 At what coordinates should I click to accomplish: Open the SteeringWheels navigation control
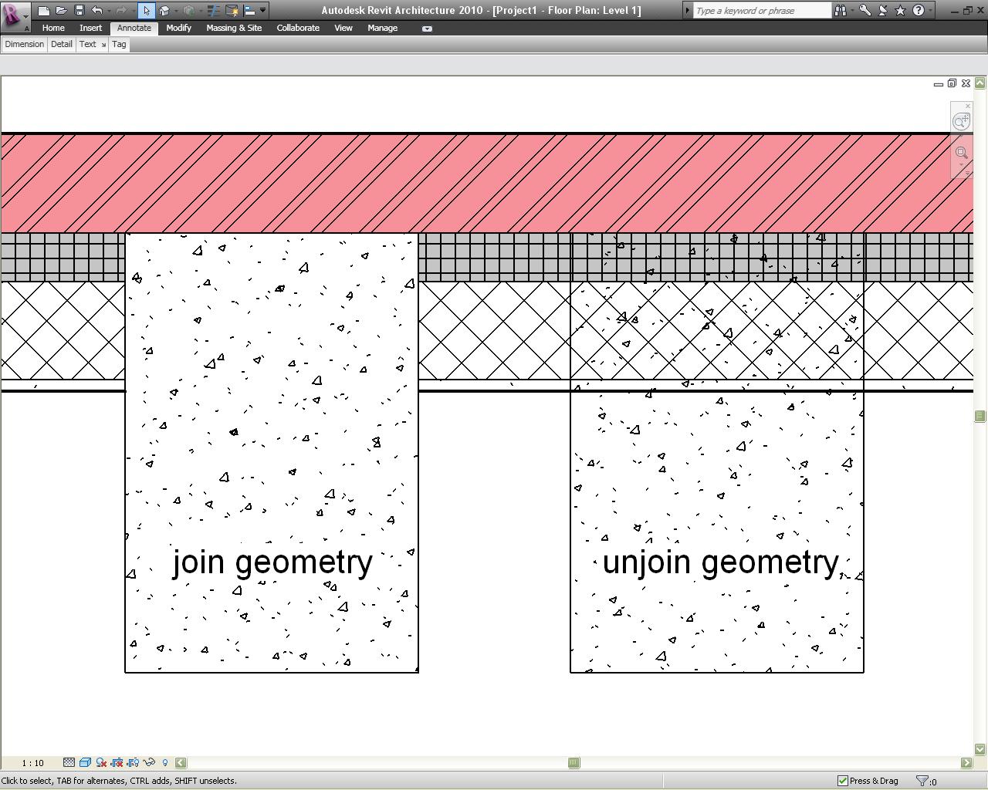961,121
